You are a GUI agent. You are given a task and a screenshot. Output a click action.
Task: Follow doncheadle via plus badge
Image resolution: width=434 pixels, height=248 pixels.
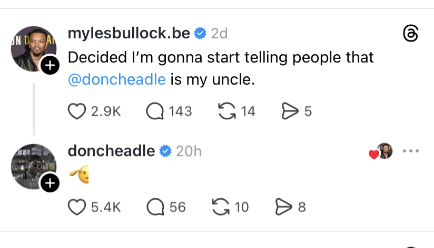pyautogui.click(x=50, y=183)
